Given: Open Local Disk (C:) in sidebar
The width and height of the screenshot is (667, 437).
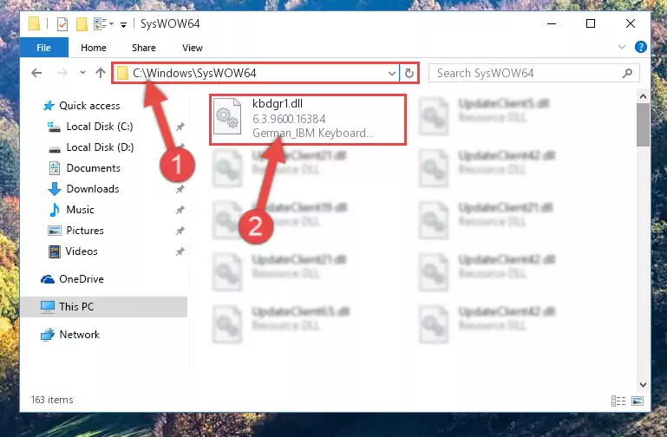Looking at the screenshot, I should click(x=100, y=127).
